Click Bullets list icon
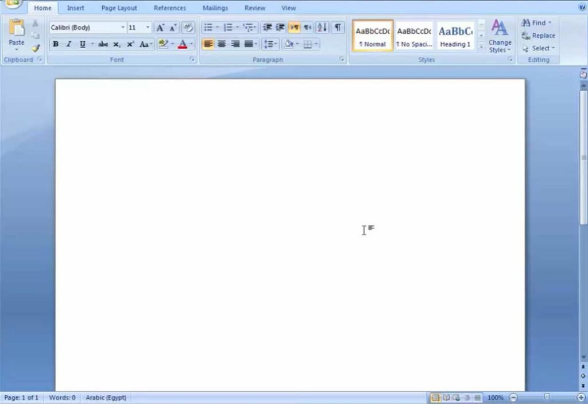 click(x=208, y=28)
